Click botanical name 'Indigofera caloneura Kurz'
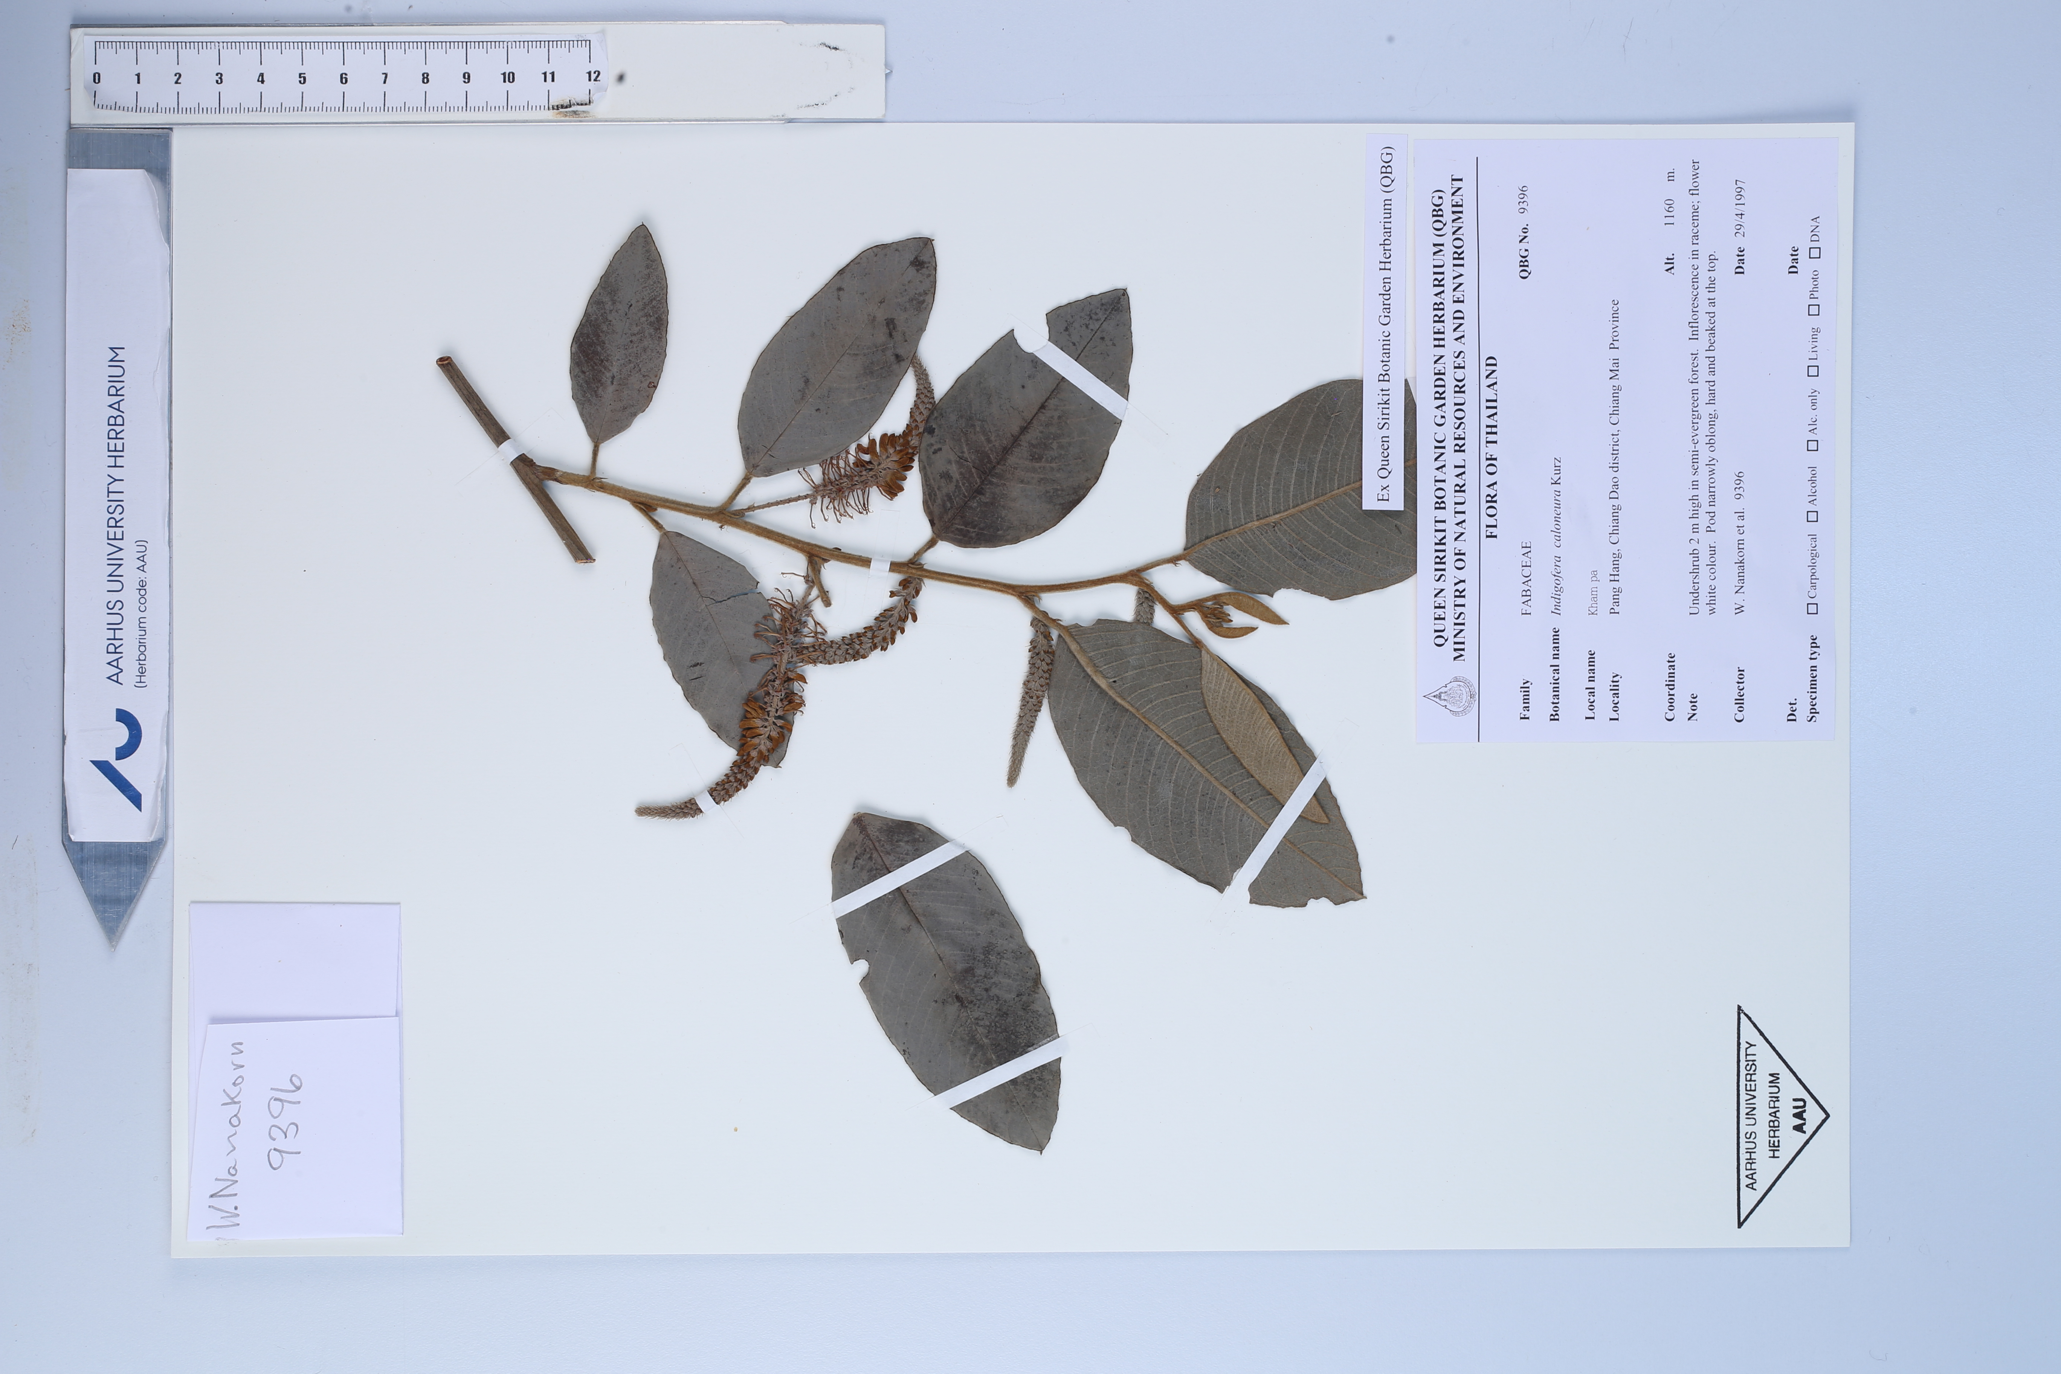The image size is (2061, 1374). (1556, 536)
